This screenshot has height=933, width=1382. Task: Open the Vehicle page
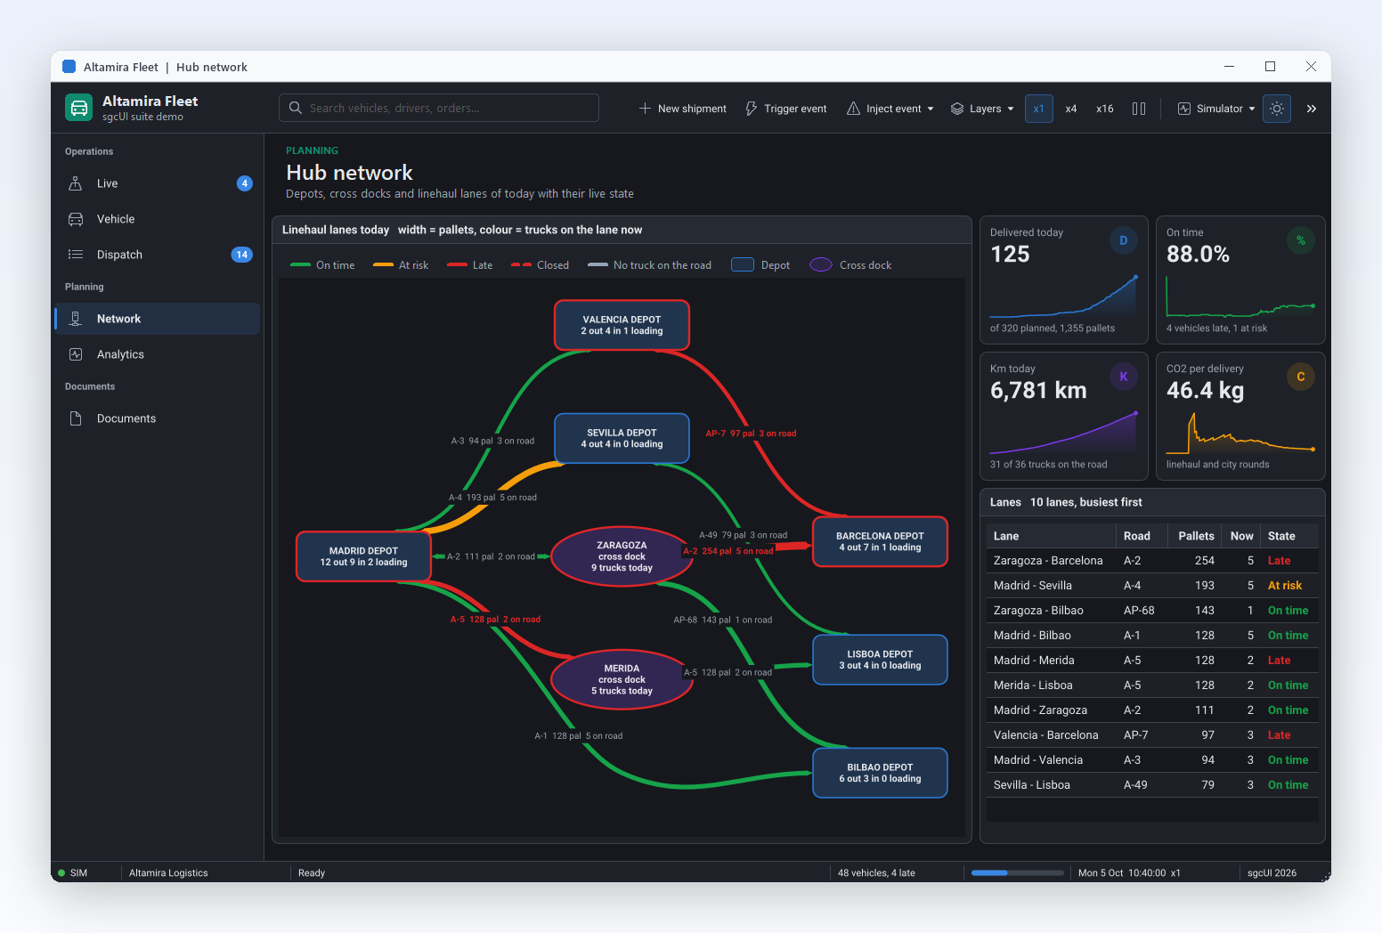pos(157,219)
